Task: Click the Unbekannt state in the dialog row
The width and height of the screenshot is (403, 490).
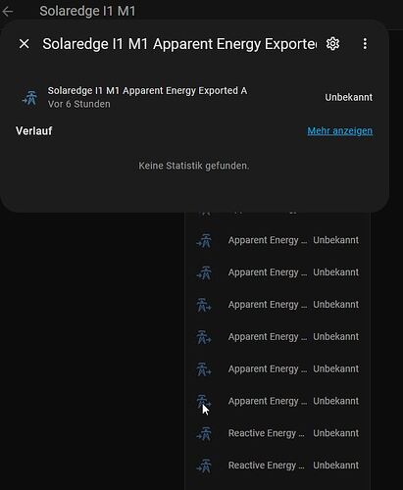Action: pyautogui.click(x=348, y=97)
